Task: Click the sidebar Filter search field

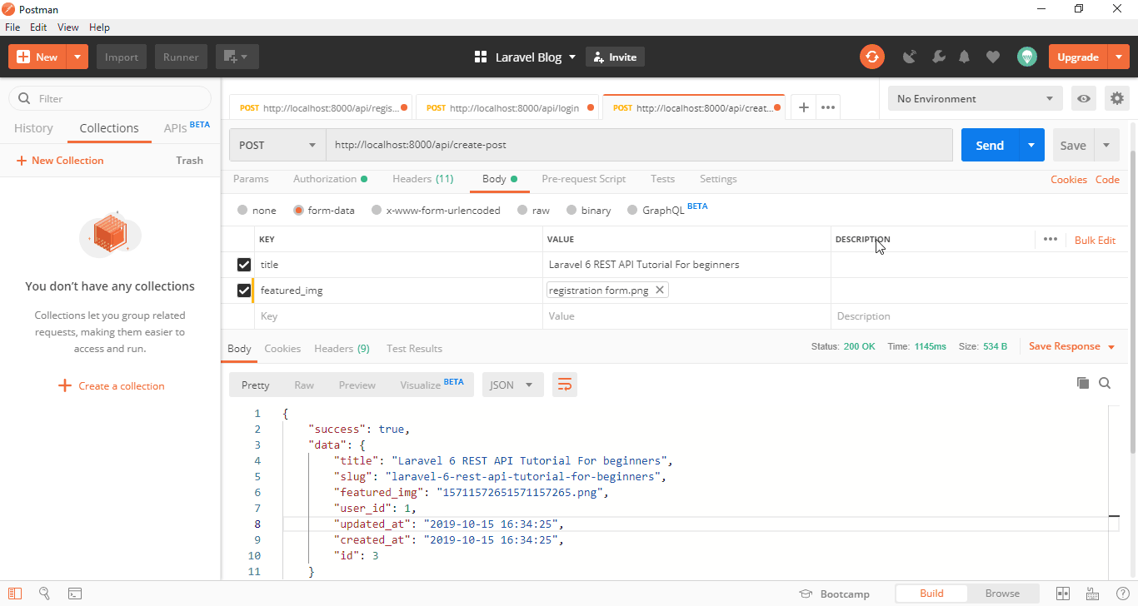Action: pos(110,98)
